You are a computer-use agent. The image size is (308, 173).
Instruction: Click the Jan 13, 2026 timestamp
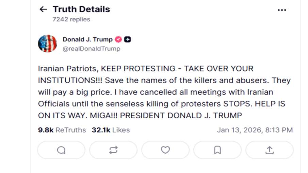(x=255, y=130)
